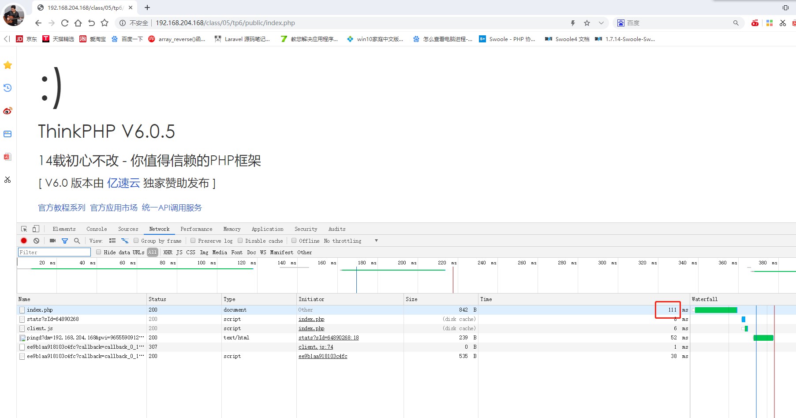
Task: Open the browser home page
Action: coord(78,23)
